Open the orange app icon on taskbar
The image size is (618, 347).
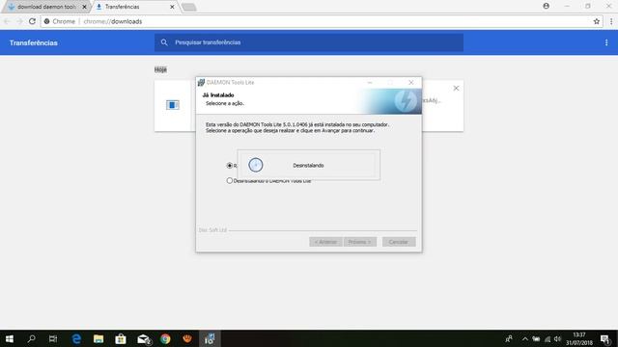[187, 338]
